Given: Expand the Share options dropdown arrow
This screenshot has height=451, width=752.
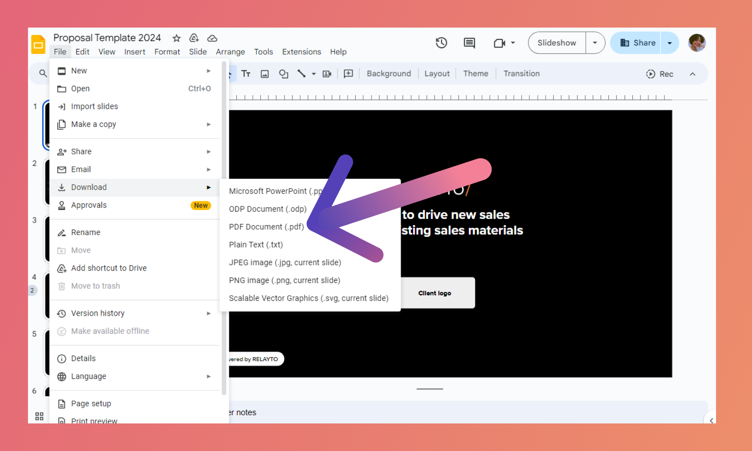Looking at the screenshot, I should [x=670, y=43].
